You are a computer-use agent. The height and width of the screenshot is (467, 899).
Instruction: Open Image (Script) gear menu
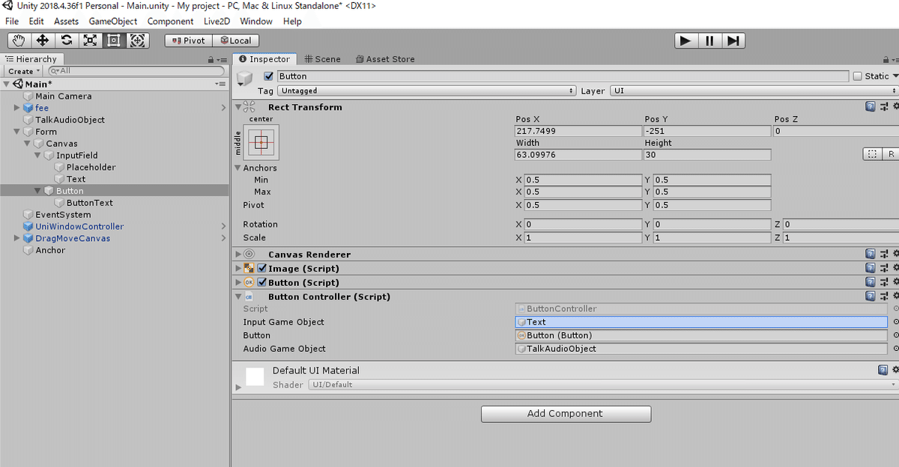click(x=895, y=268)
